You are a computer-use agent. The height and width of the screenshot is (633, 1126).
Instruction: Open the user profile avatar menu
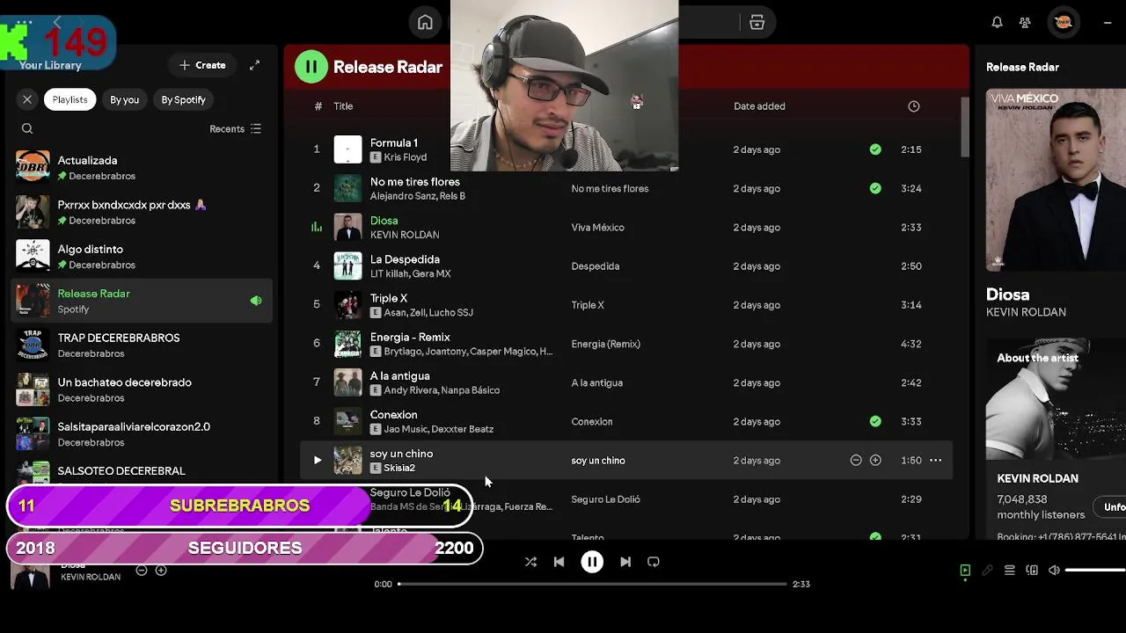pyautogui.click(x=1063, y=23)
